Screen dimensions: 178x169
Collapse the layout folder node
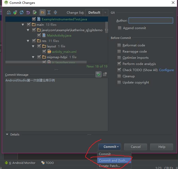[33, 46]
